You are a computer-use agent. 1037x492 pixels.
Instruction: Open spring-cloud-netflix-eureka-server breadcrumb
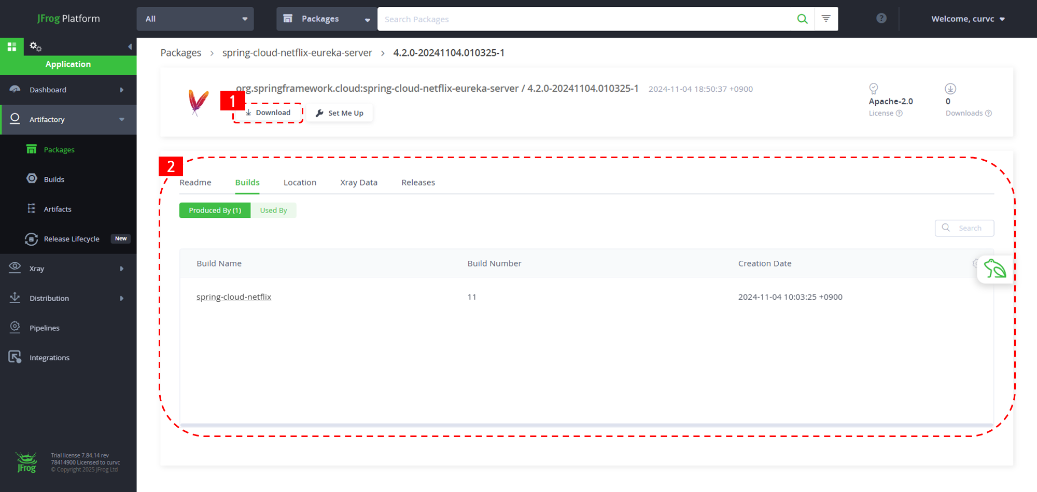297,53
